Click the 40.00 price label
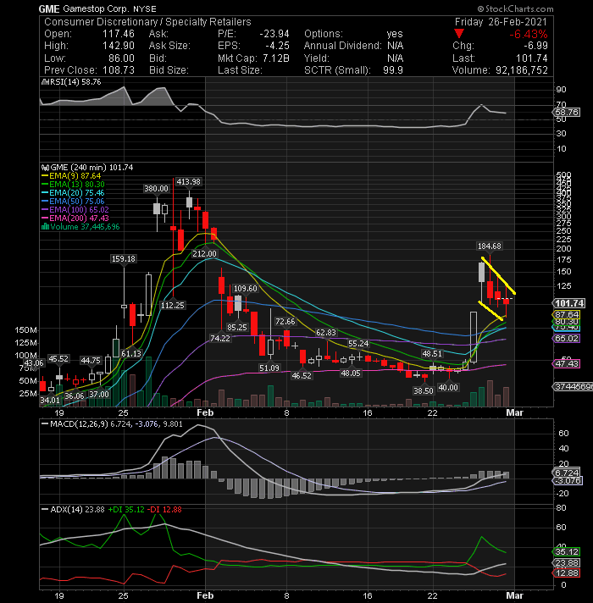 (x=448, y=388)
